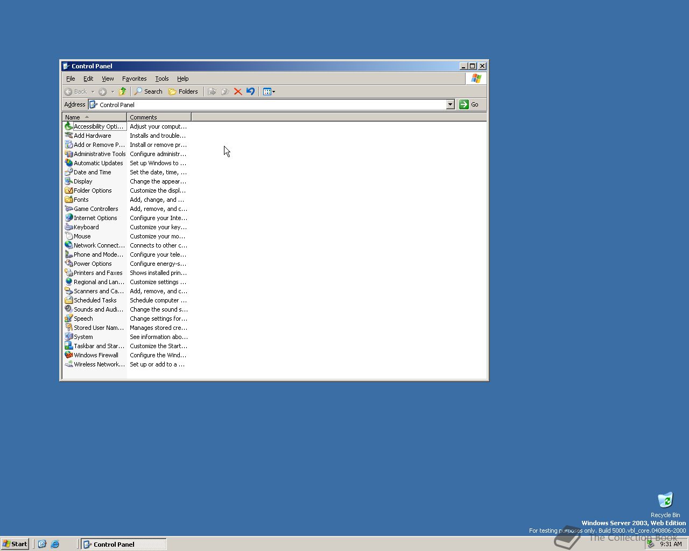Click the Start button

[x=15, y=544]
